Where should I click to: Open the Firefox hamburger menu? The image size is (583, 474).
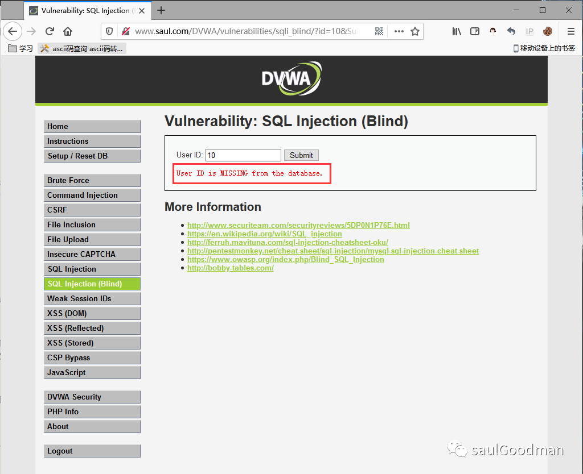pyautogui.click(x=571, y=32)
